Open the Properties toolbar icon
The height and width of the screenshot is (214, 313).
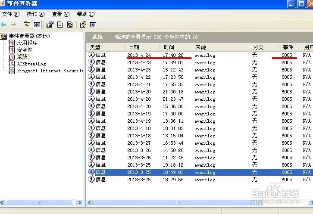(50, 25)
